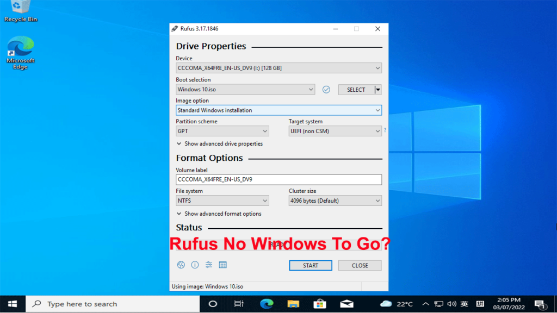Open the File system NTFS dropdown
557x313 pixels.
click(222, 201)
